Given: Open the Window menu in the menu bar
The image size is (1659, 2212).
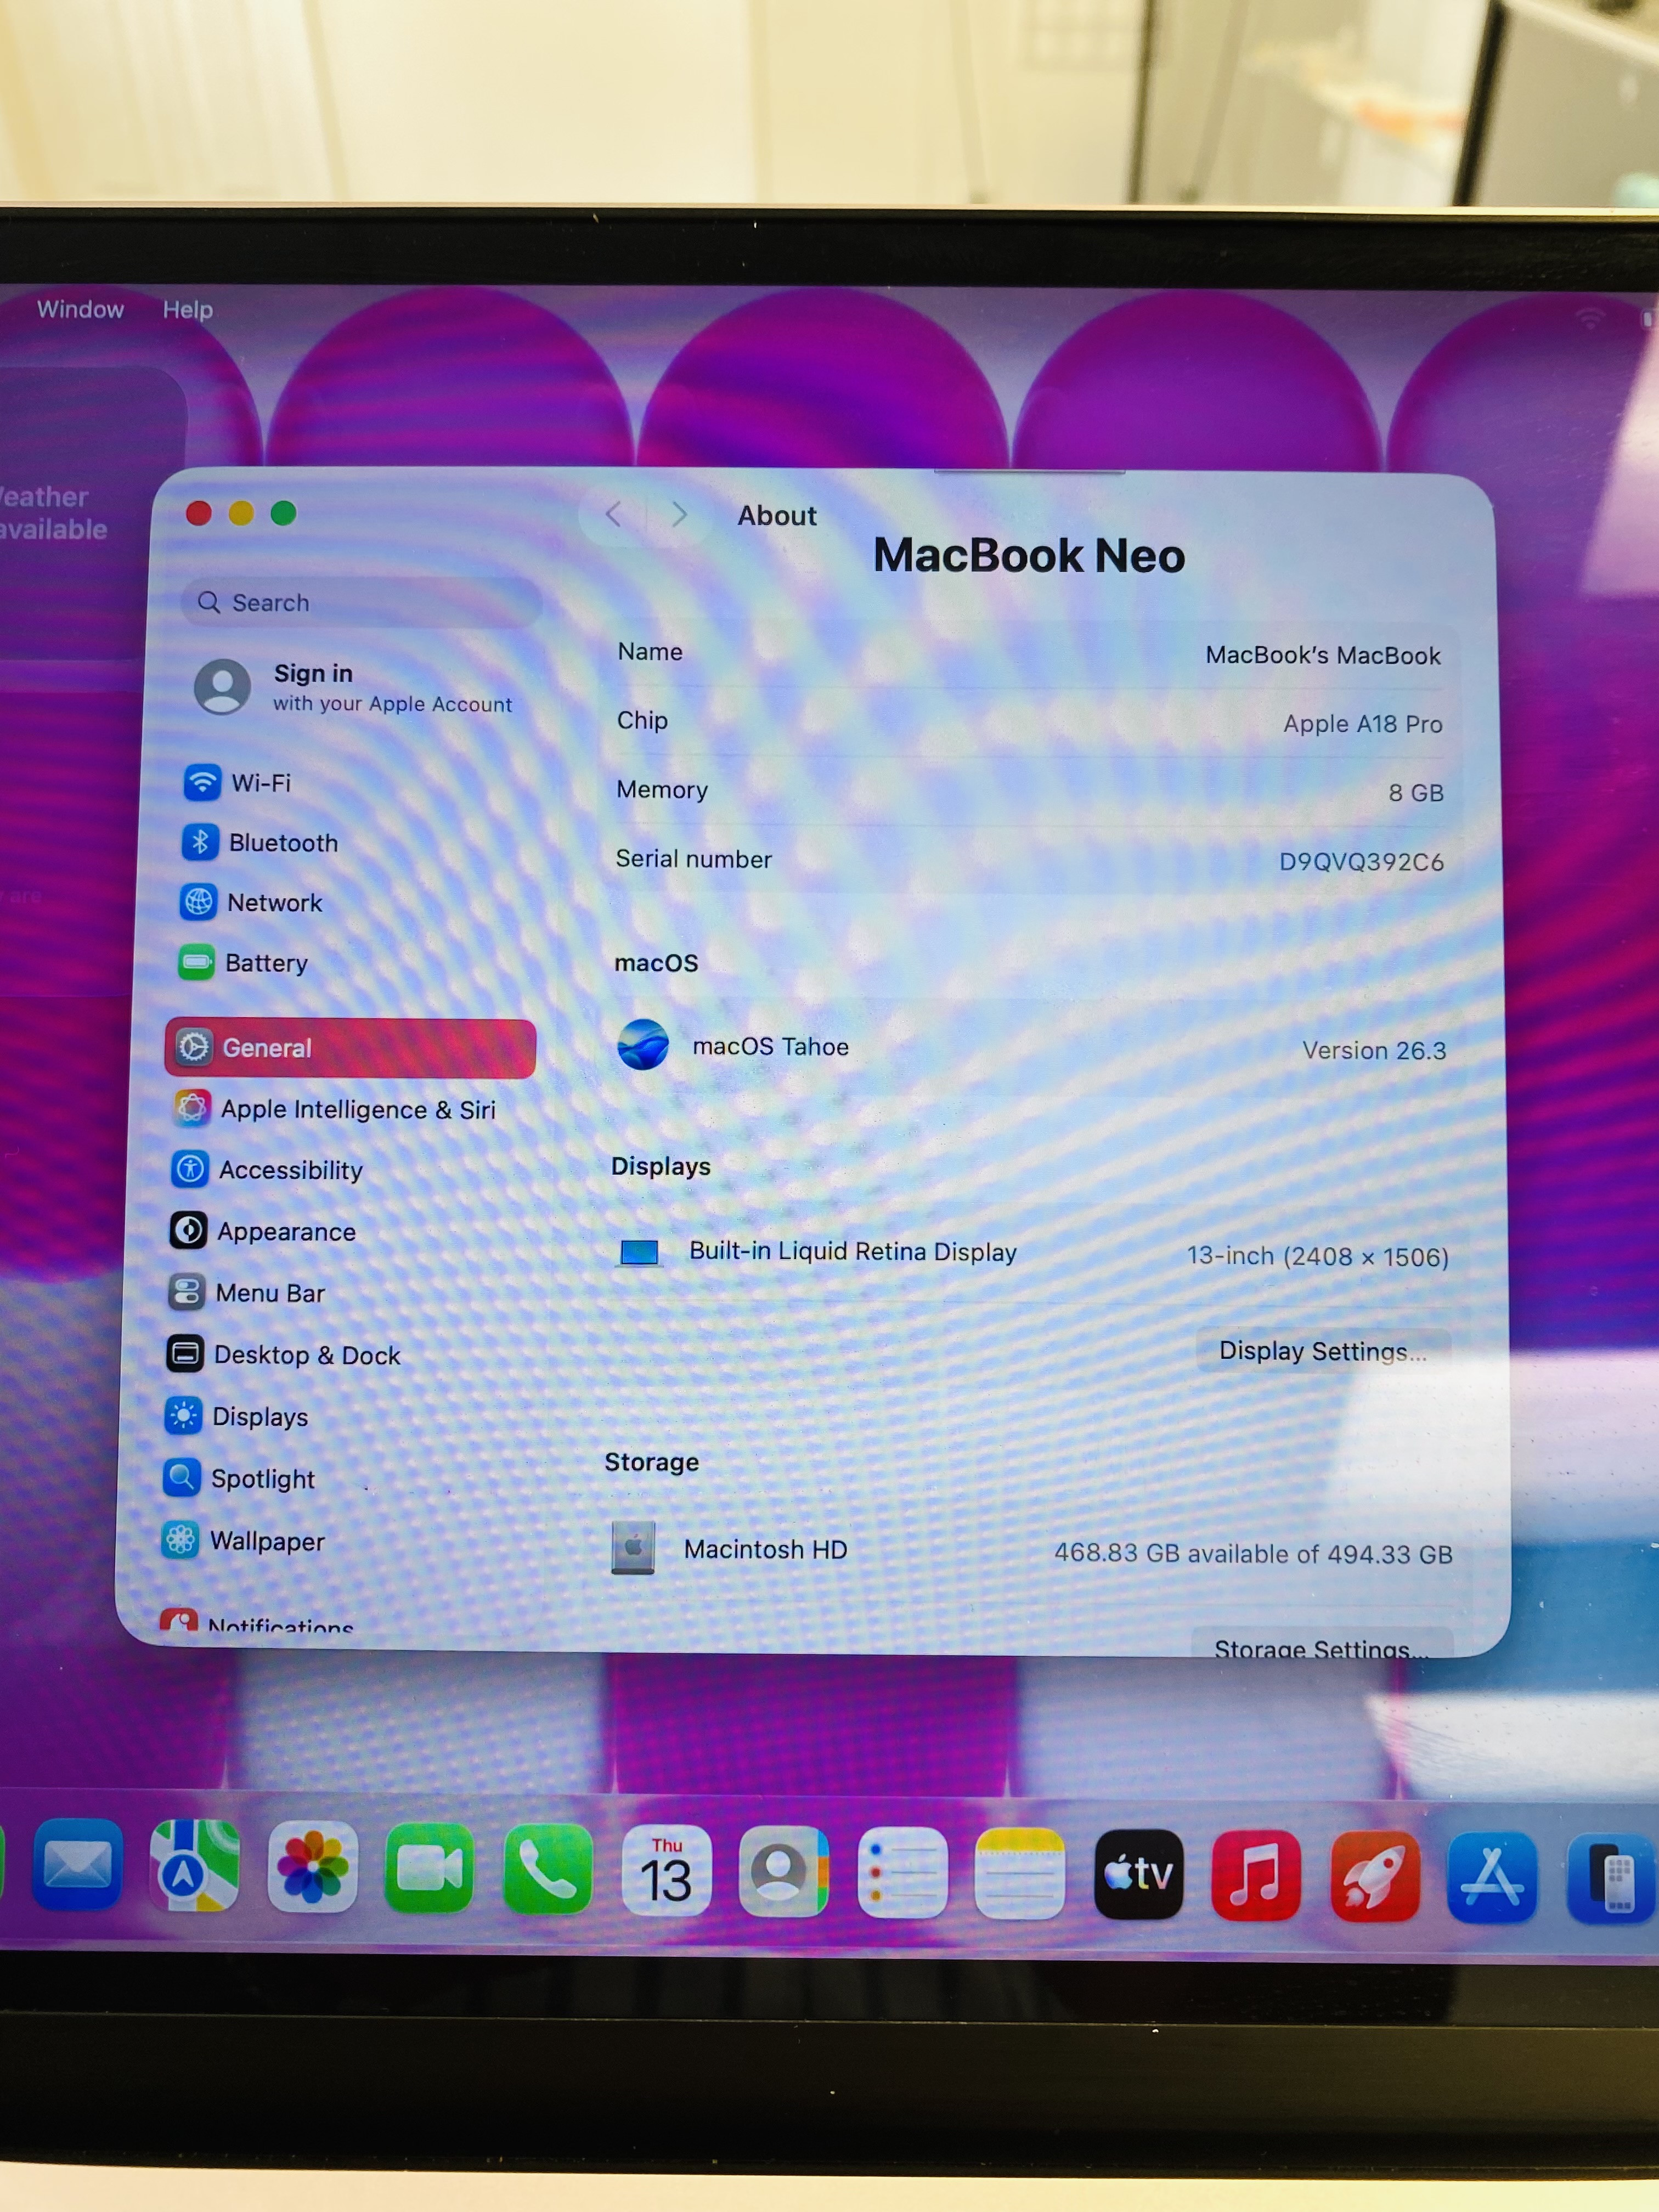Looking at the screenshot, I should pyautogui.click(x=80, y=309).
